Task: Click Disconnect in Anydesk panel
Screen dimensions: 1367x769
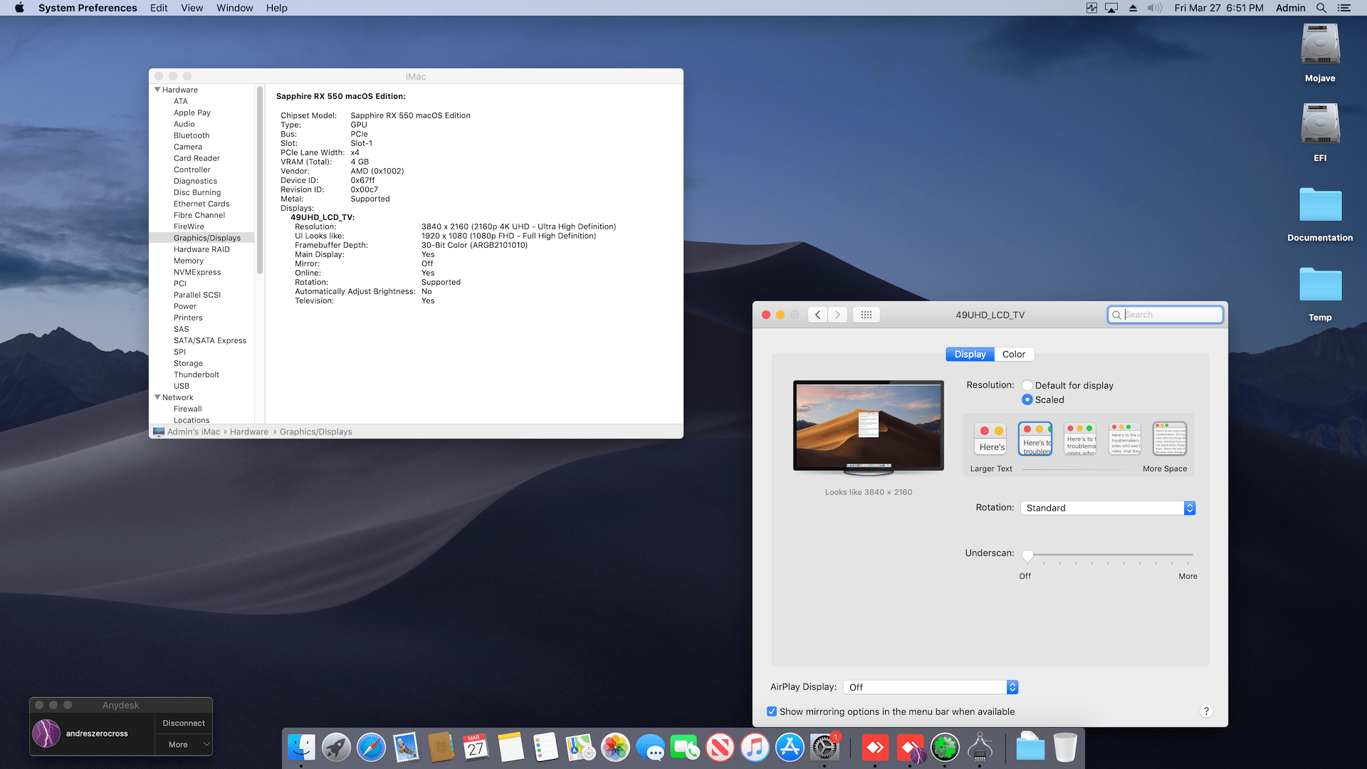Action: pos(183,723)
